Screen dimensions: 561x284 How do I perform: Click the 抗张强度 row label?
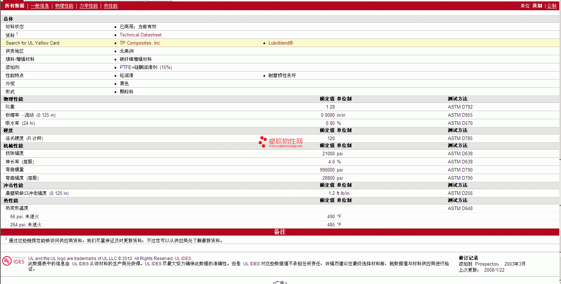[x=15, y=153]
